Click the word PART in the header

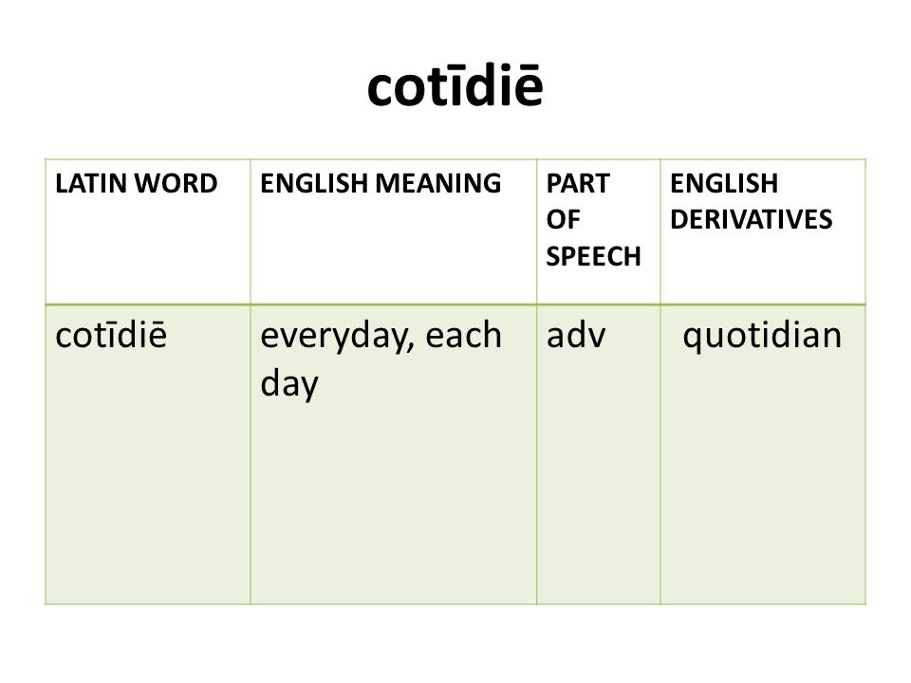click(x=578, y=183)
